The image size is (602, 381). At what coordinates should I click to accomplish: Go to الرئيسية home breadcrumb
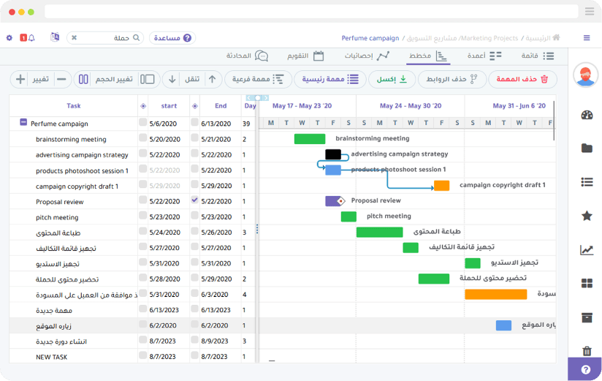pyautogui.click(x=543, y=38)
